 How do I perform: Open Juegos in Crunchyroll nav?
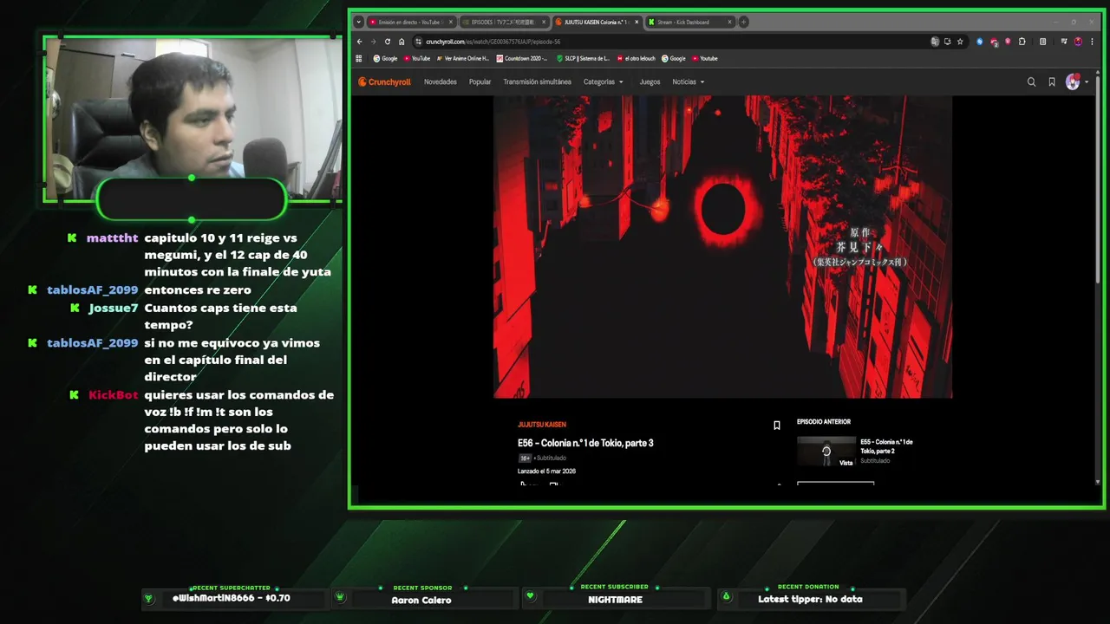point(650,82)
